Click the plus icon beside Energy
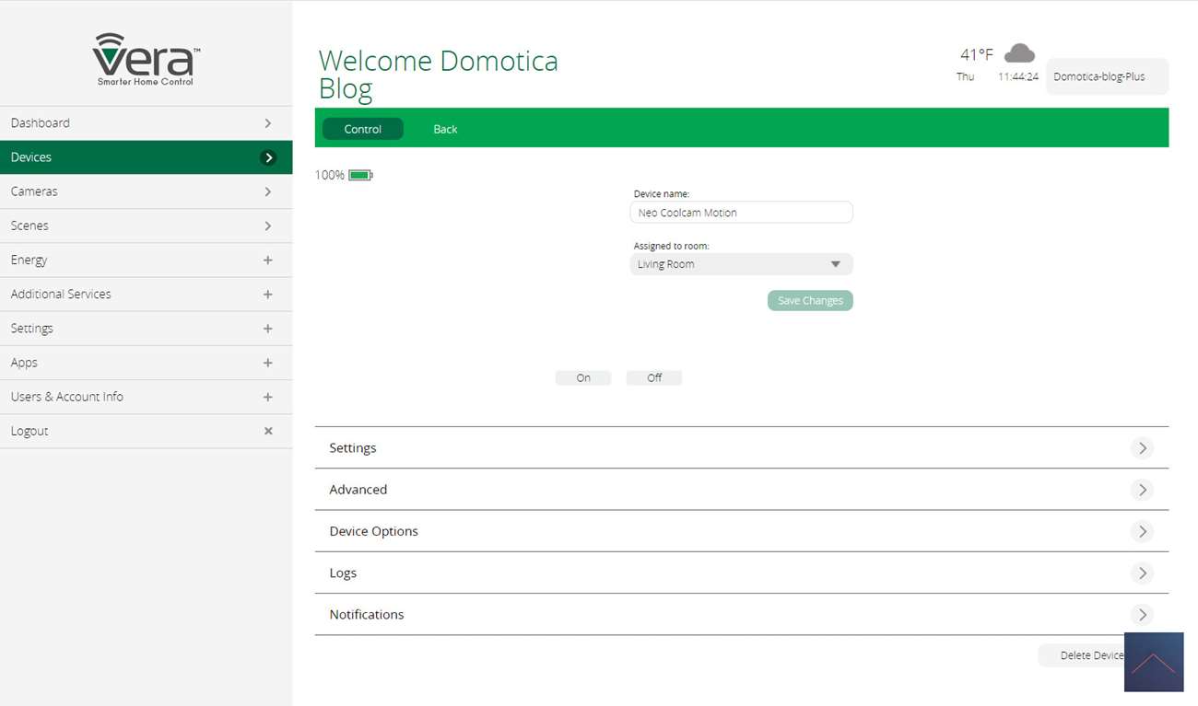1198x706 pixels. point(268,260)
